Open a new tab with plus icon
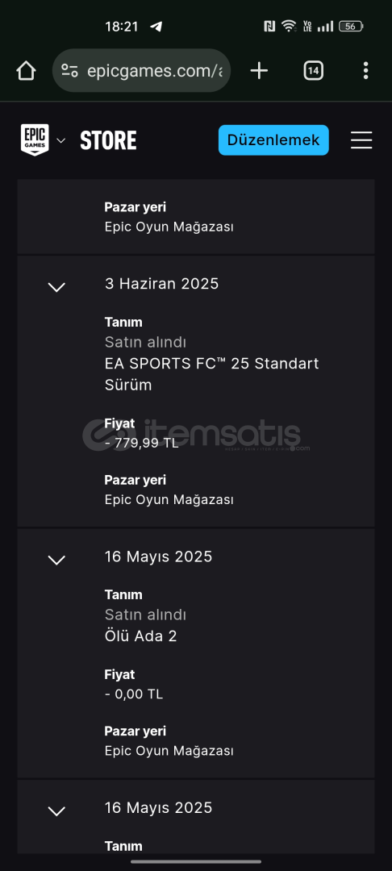The width and height of the screenshot is (392, 871). click(259, 70)
